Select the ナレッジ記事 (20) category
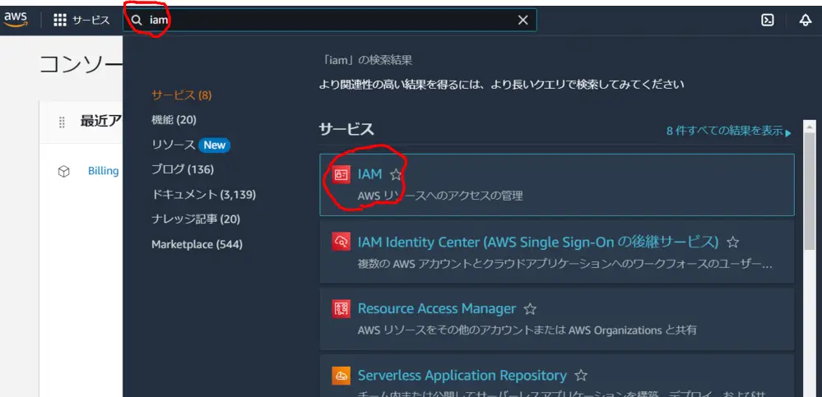822x397 pixels. [196, 219]
